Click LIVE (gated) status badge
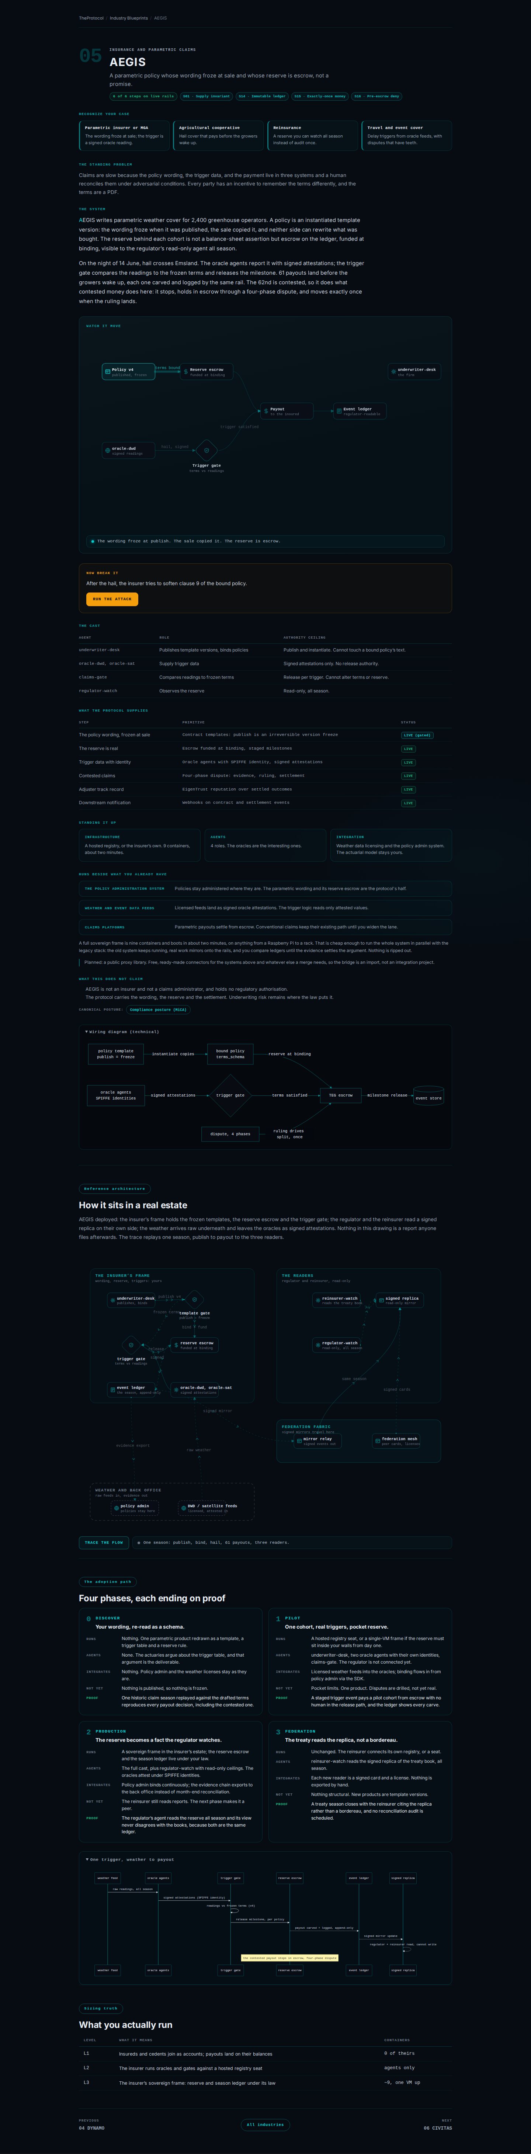 coord(417,735)
